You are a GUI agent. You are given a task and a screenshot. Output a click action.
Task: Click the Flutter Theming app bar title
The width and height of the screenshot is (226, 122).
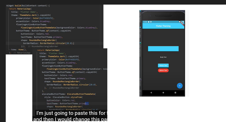point(163,26)
